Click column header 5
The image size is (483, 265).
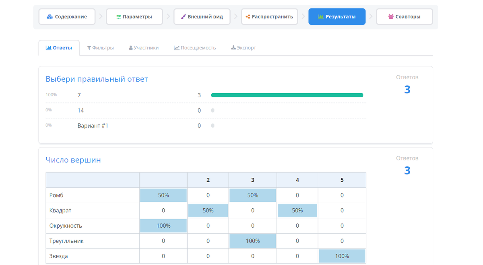pyautogui.click(x=342, y=180)
